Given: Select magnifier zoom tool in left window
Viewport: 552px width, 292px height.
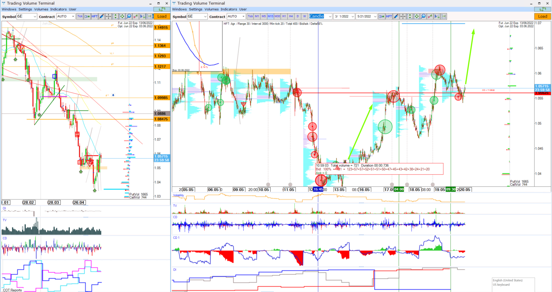Looking at the screenshot, I should (x=129, y=16).
